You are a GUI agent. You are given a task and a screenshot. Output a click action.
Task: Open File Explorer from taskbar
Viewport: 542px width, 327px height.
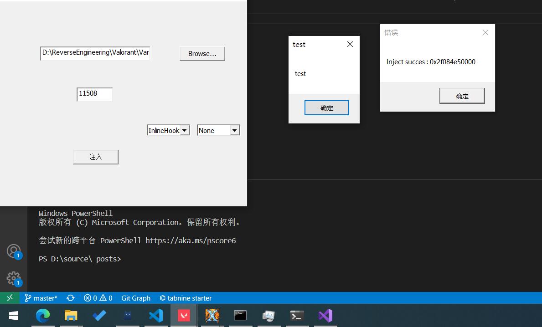pos(71,316)
